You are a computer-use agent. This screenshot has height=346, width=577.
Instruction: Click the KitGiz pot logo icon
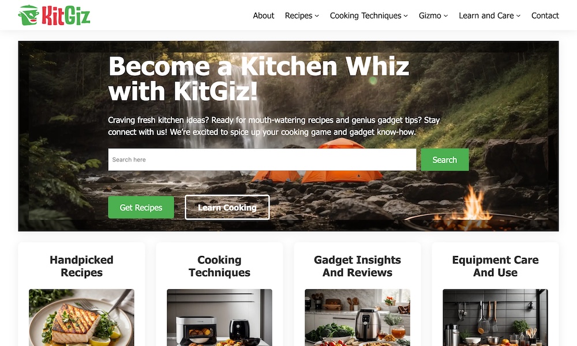tap(29, 15)
